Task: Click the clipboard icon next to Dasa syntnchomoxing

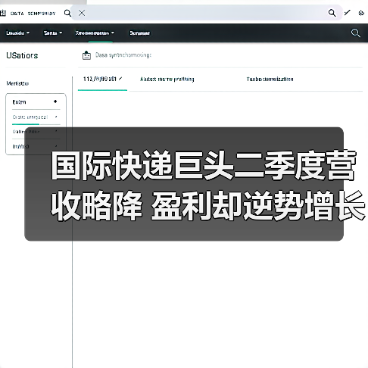Action: [x=86, y=55]
